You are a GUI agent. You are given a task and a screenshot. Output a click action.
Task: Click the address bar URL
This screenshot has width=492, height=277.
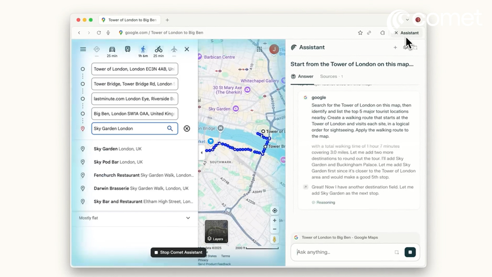pos(164,33)
